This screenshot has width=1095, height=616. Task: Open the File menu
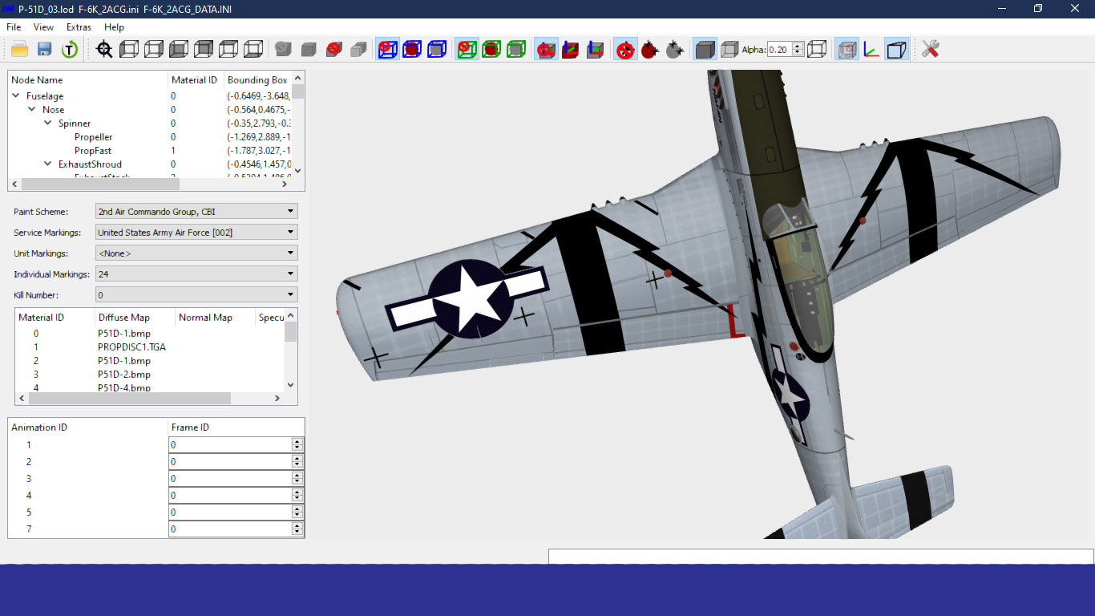(x=14, y=27)
